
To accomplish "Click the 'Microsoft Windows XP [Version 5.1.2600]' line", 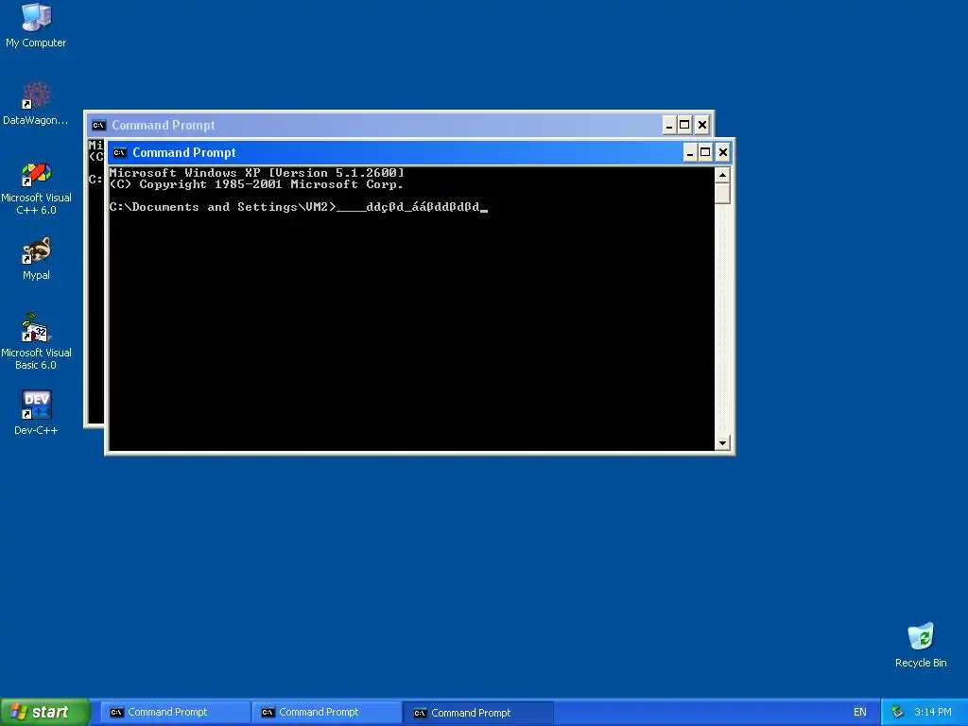I will [x=257, y=173].
